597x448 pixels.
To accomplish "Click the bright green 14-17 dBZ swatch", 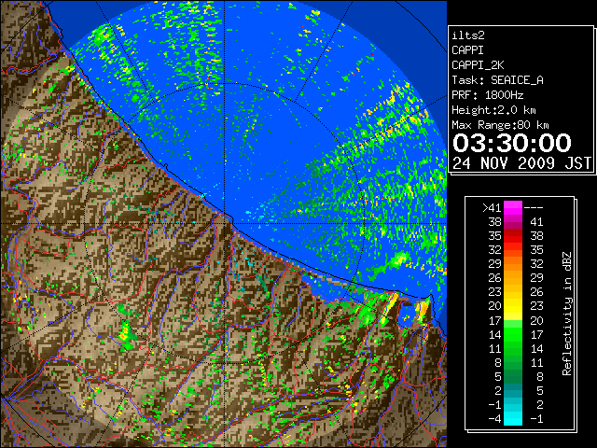I will tap(513, 334).
